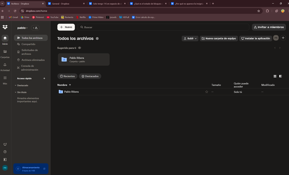Open apps grid in bookmarks bar
This screenshot has width=289, height=175.
pyautogui.click(x=3, y=17)
